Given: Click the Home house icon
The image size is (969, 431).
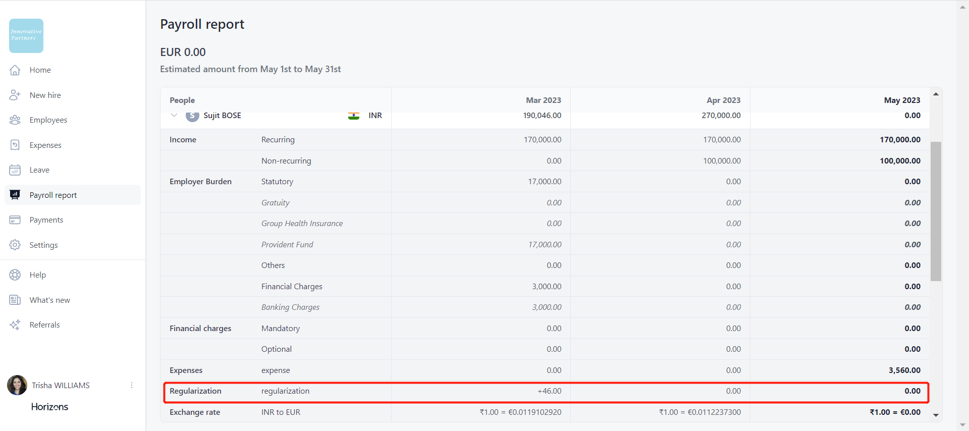Looking at the screenshot, I should pos(15,70).
